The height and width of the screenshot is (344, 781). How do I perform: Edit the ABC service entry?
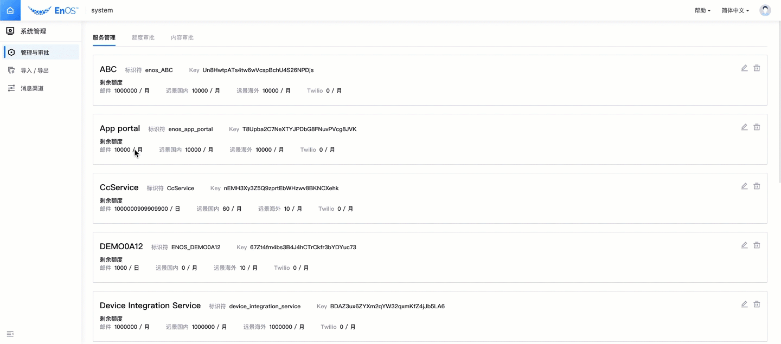744,68
